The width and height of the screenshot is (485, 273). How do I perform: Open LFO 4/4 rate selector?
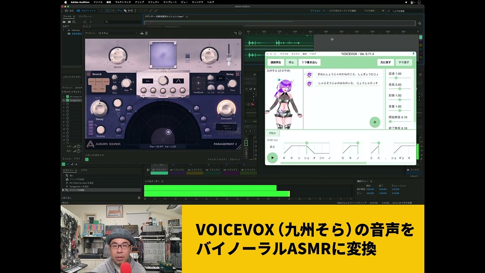[x=148, y=81]
